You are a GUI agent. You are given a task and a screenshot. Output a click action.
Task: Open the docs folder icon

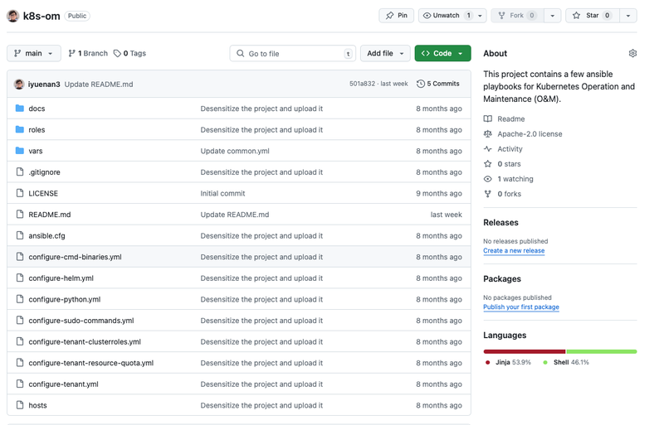click(x=19, y=109)
